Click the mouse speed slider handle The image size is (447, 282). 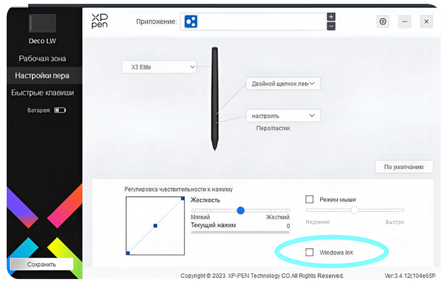coord(355,210)
